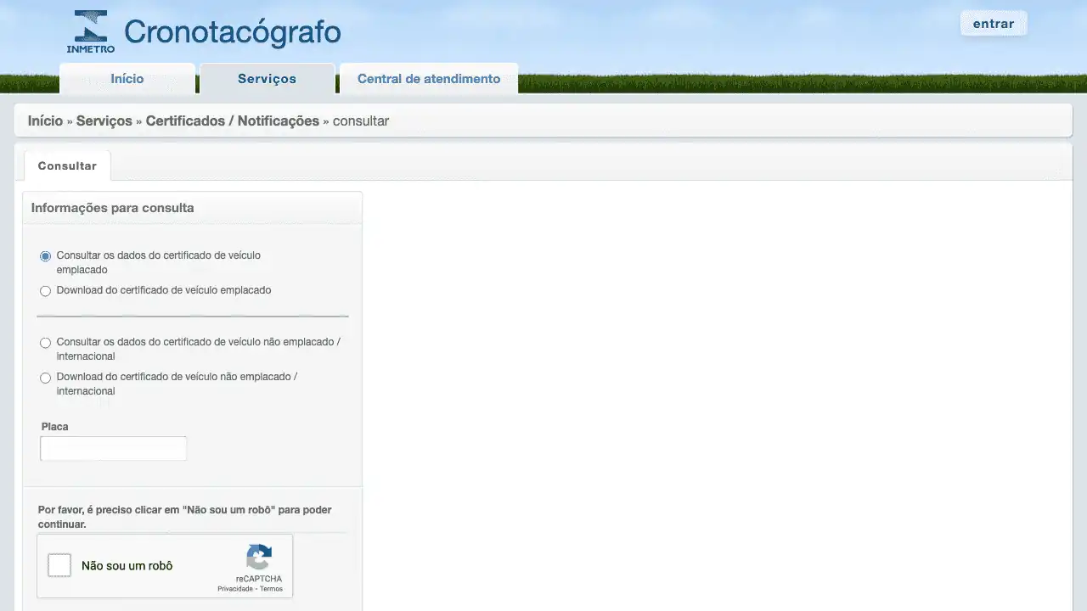
Task: Open Certificados / Notificações breadcrumb link
Action: [x=232, y=121]
